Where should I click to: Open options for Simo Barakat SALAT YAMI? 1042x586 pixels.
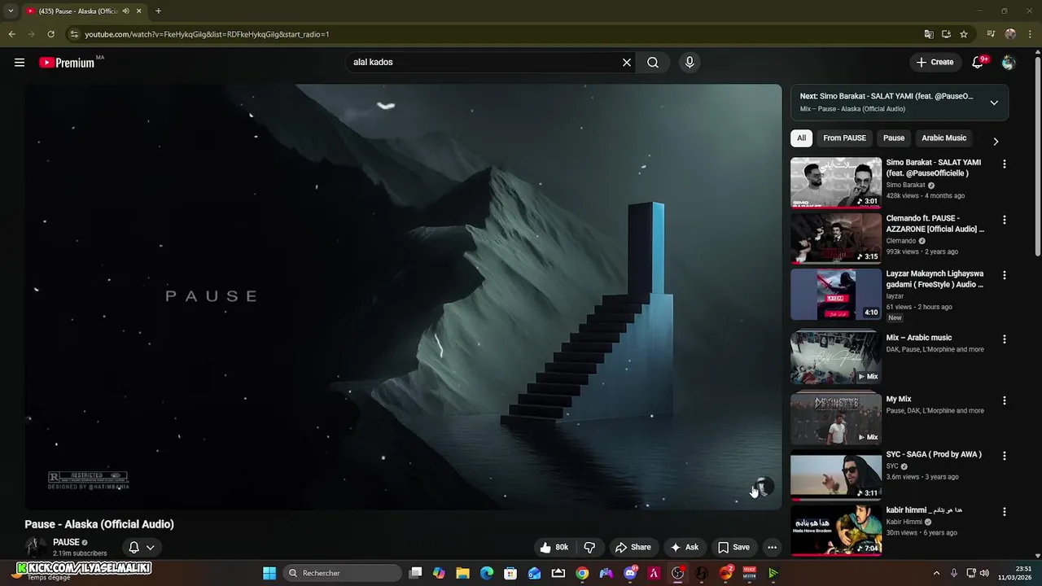tap(1005, 164)
